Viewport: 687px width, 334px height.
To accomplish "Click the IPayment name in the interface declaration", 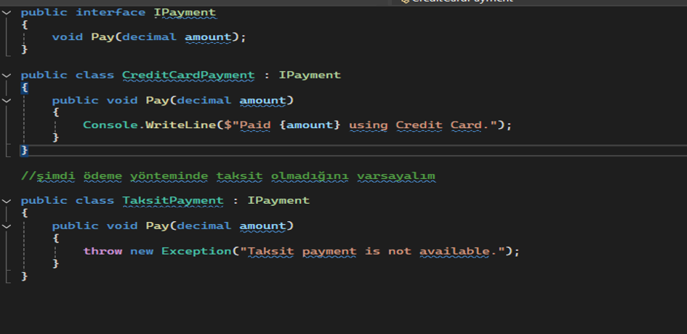I will [x=185, y=12].
